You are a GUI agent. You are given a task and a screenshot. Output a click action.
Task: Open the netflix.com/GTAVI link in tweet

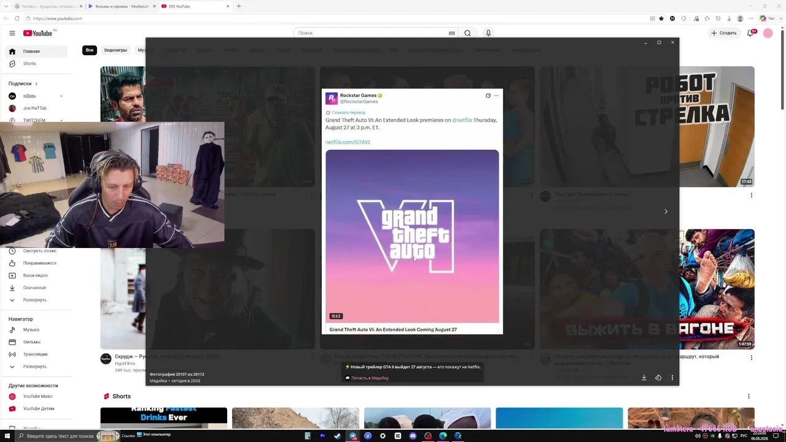(348, 142)
